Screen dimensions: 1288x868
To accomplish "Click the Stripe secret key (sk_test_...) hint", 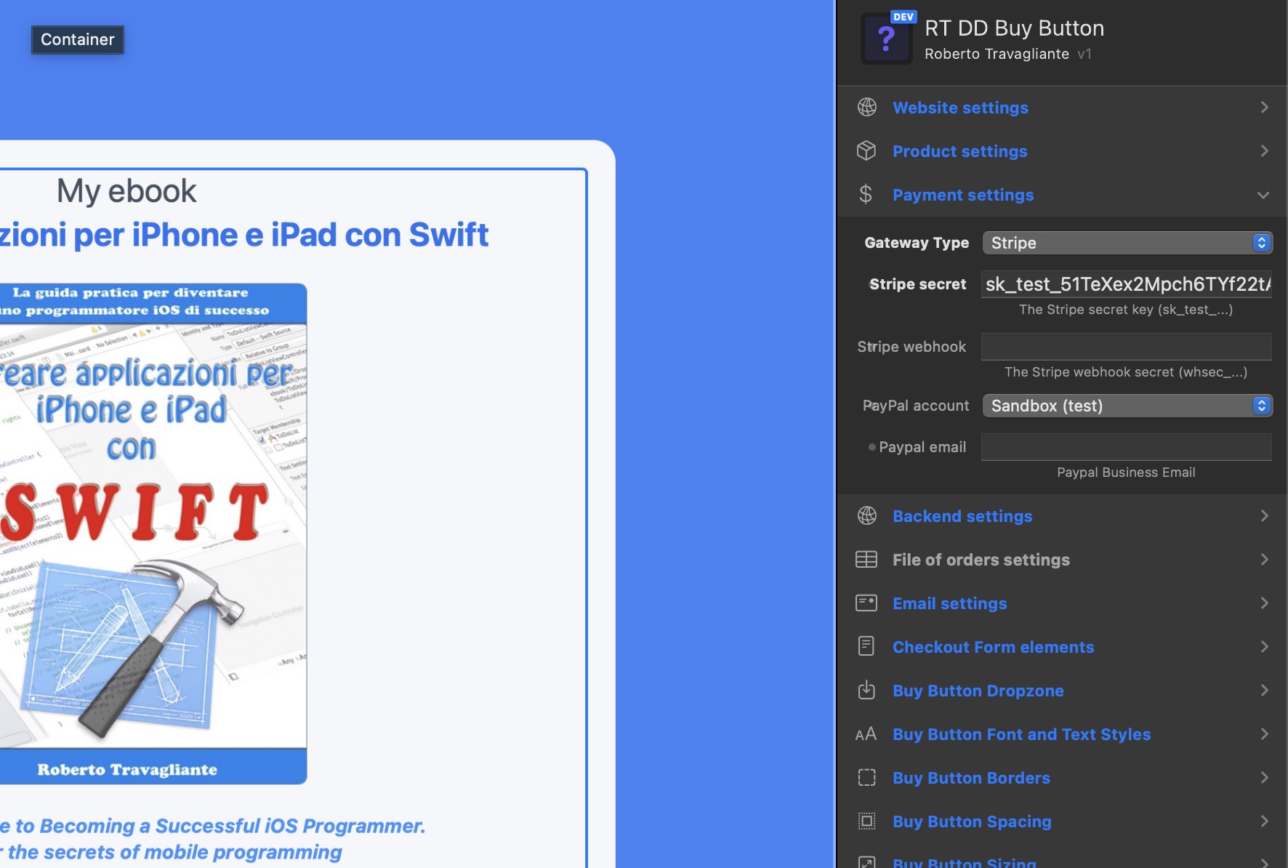I will [x=1126, y=310].
